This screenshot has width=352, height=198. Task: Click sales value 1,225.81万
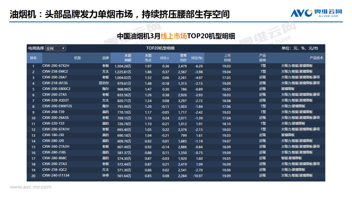[x=123, y=72]
